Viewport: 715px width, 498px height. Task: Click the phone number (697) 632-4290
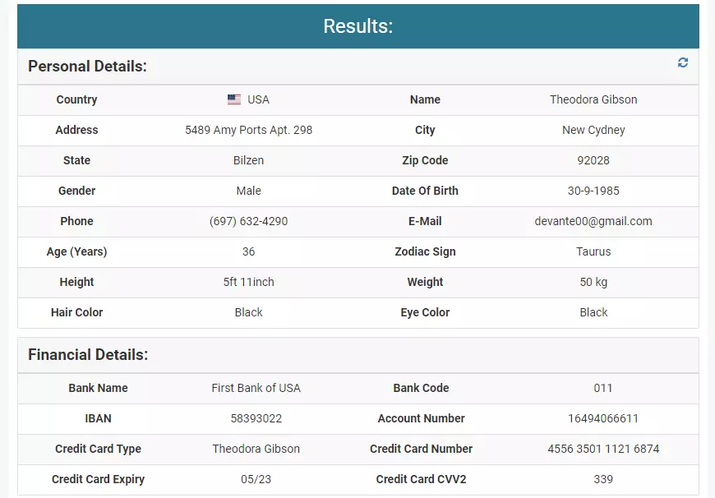(248, 221)
